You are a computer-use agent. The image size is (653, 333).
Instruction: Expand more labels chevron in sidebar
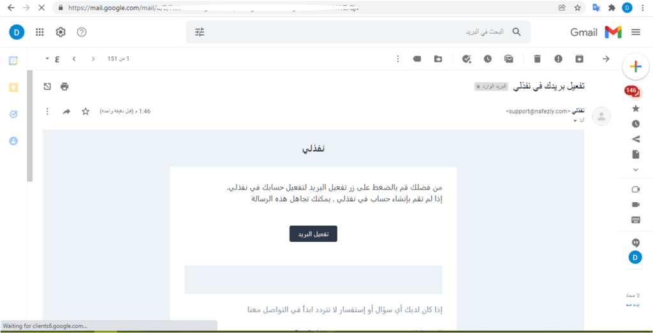(x=636, y=170)
